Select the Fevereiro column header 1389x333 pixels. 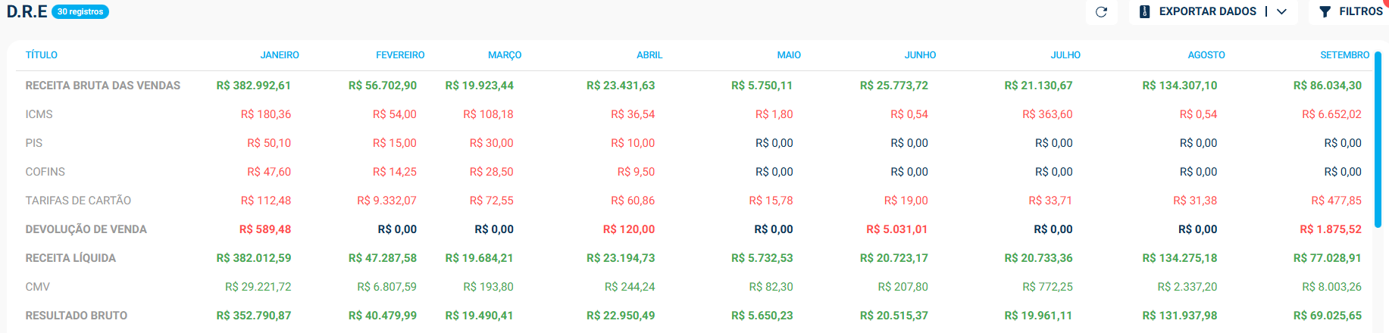tap(400, 55)
